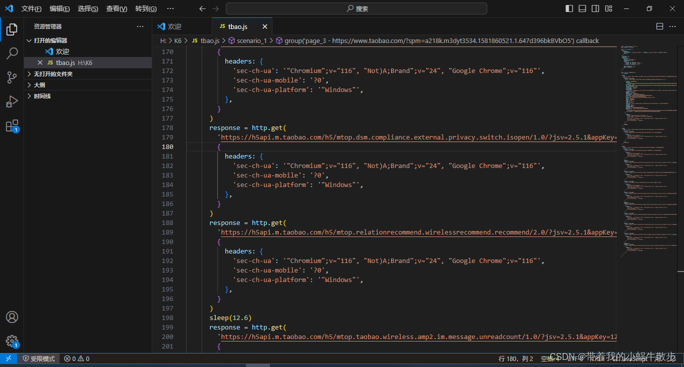Viewport: 684px width, 367px height.
Task: Close tbao.js in the open editors list
Action: [40, 62]
